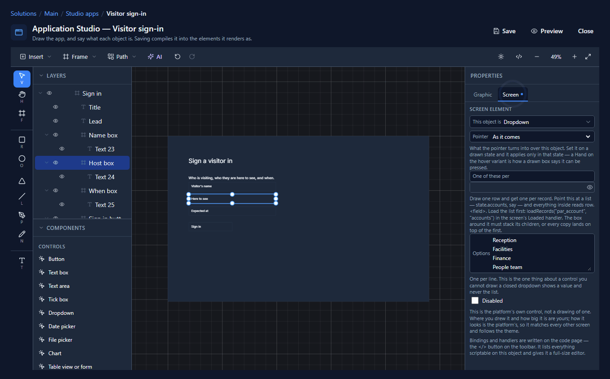Open the Path dropdown menu
Image resolution: width=610 pixels, height=379 pixels.
(x=122, y=57)
